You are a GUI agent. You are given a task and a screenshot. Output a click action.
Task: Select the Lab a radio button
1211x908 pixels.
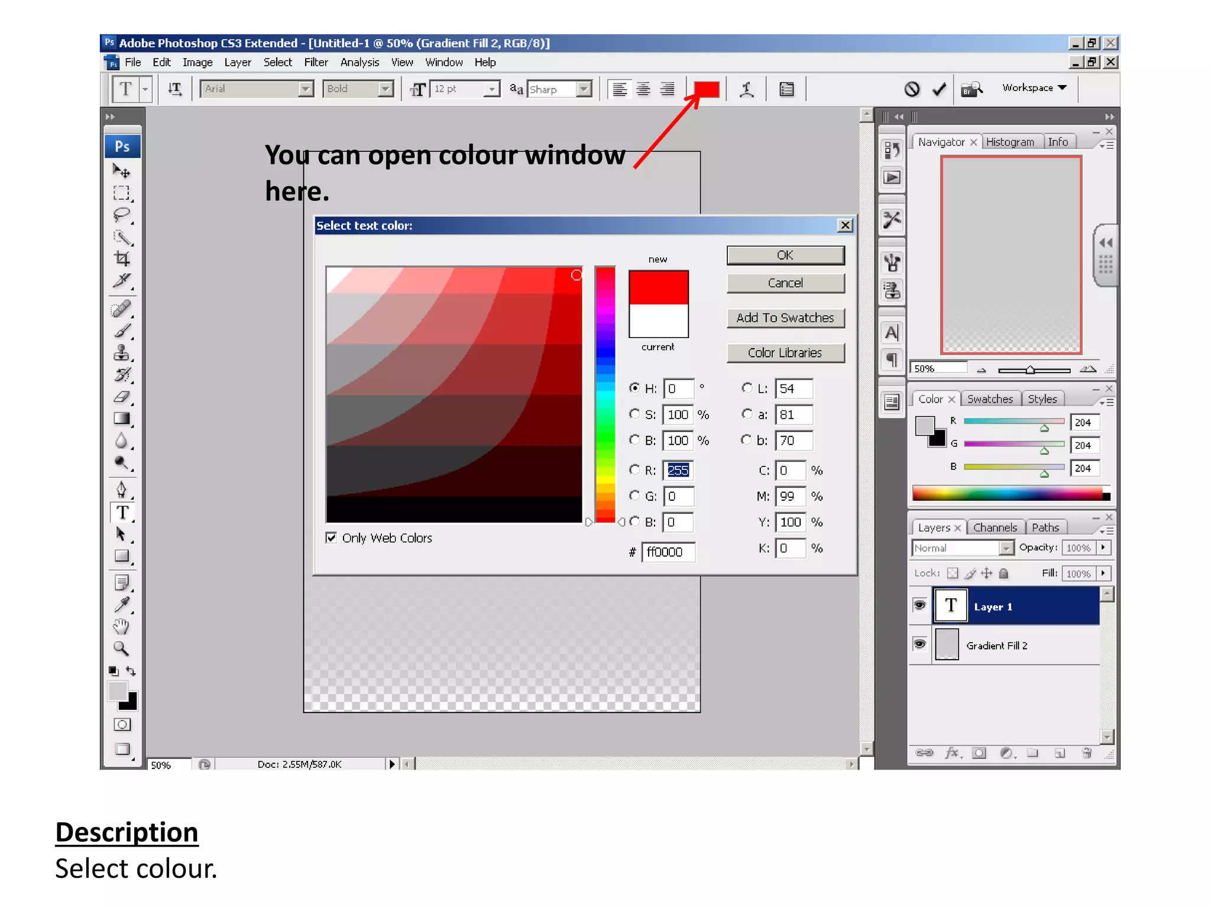click(x=747, y=414)
